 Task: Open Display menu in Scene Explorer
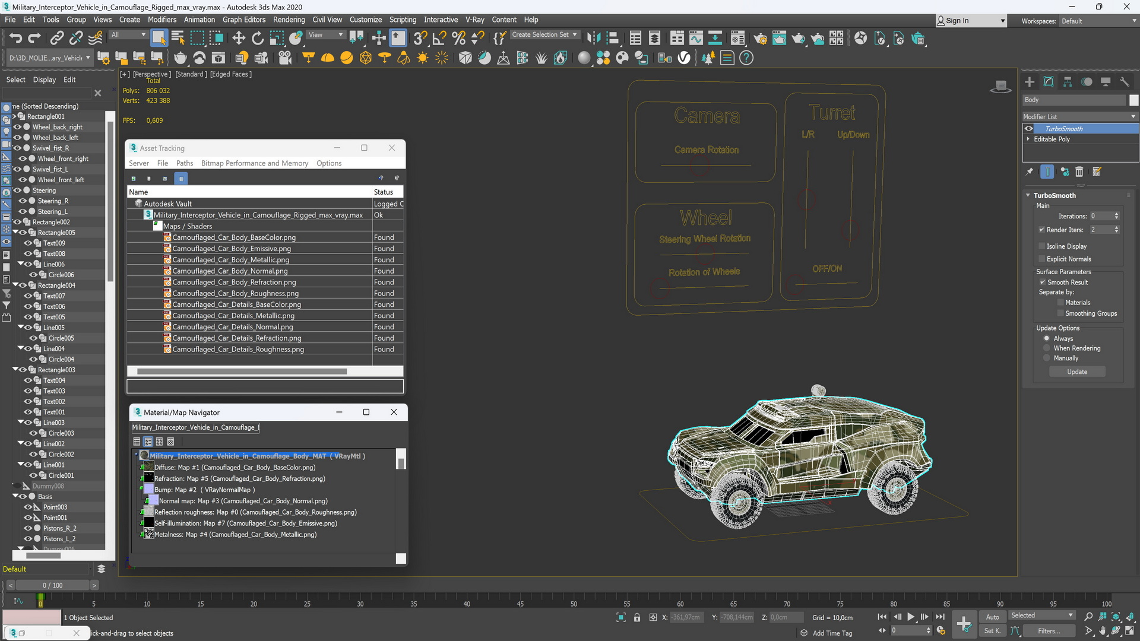coord(44,80)
